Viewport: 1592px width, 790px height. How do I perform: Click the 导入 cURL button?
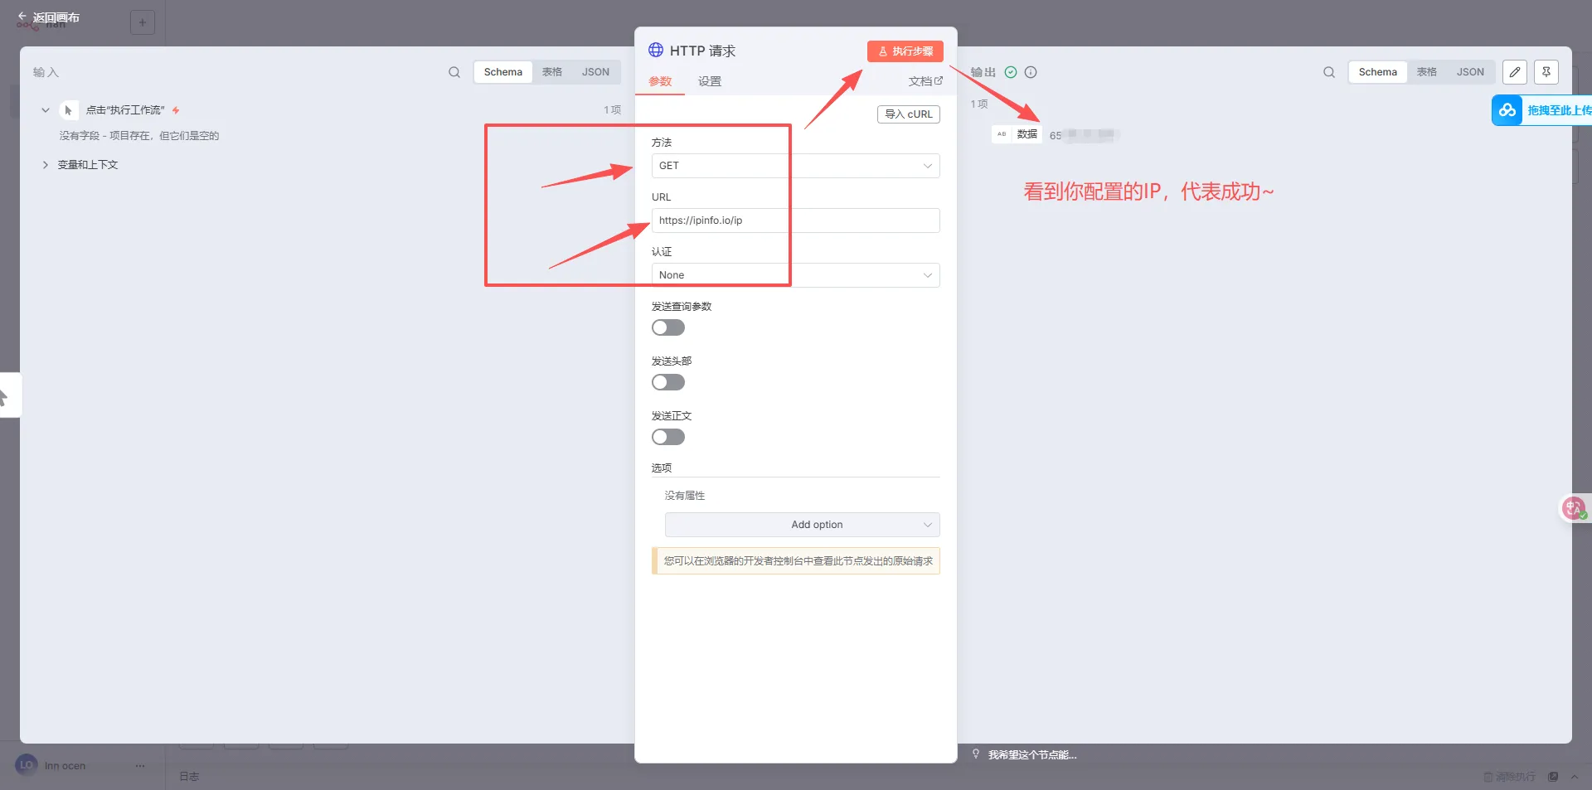908,114
